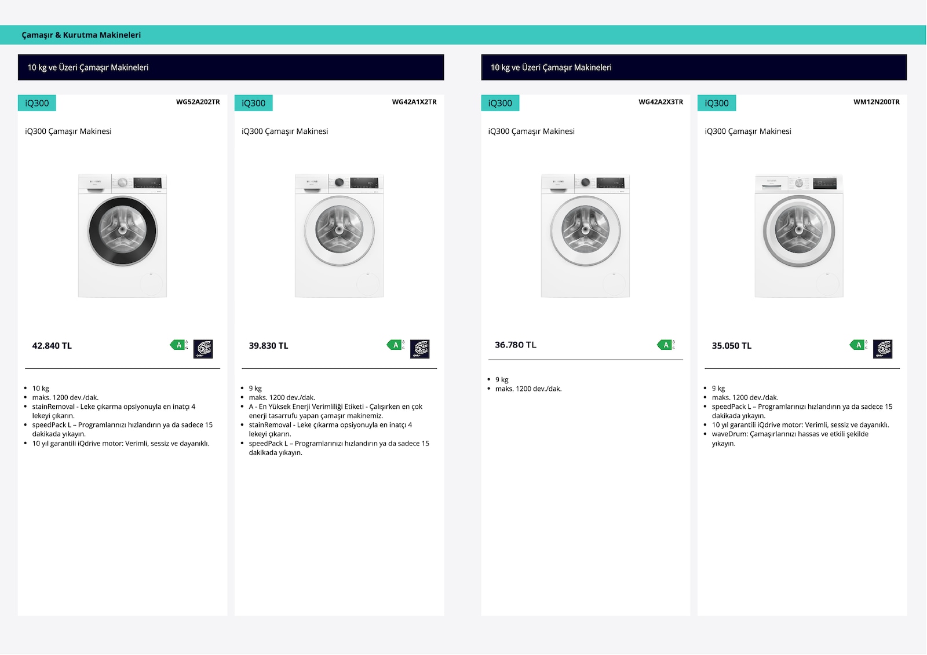Click the iQ300 Çamaşır Makinesi title for WG42A1X2TR
927x655 pixels.
click(x=285, y=131)
